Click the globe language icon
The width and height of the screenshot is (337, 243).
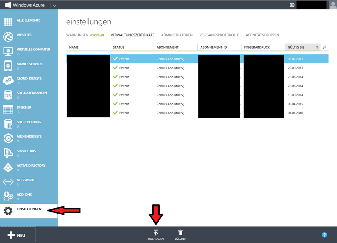click(x=292, y=5)
